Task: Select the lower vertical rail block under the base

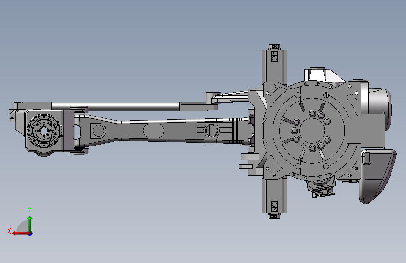Action: tap(274, 196)
